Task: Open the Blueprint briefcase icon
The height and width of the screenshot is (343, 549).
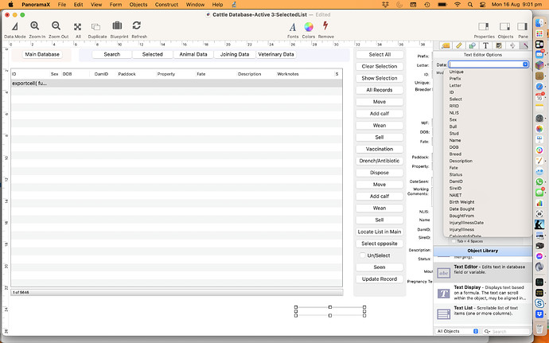Action: [x=117, y=25]
